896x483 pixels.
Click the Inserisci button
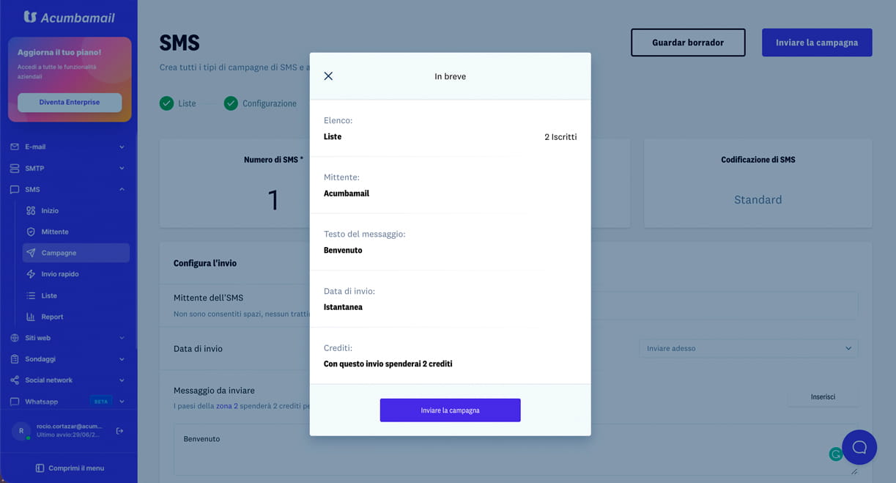click(x=823, y=397)
